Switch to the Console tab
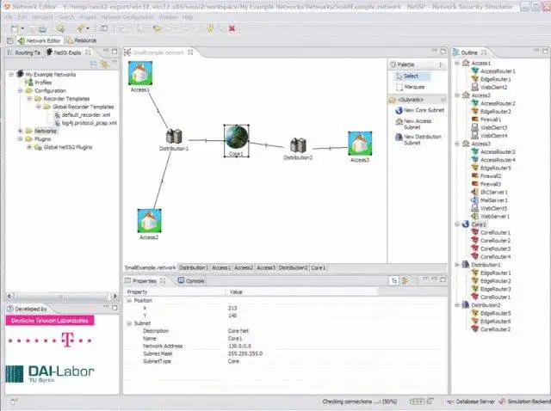 [x=191, y=281]
